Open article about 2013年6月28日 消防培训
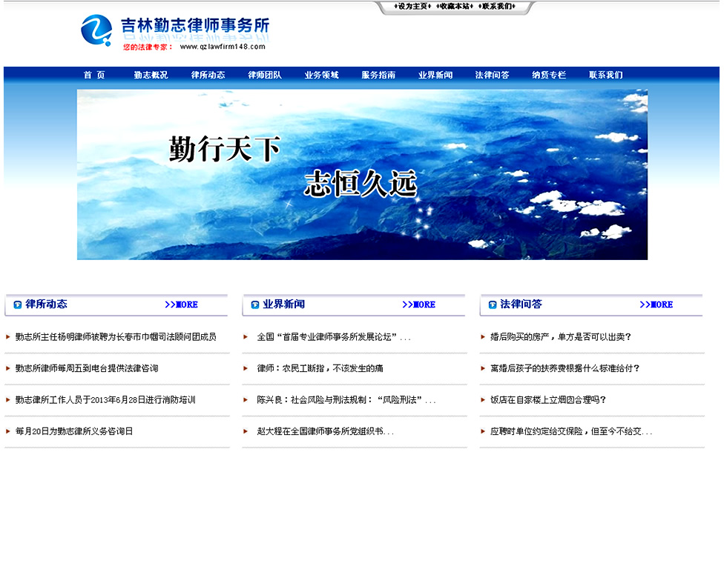This screenshot has height=566, width=724. coord(105,400)
